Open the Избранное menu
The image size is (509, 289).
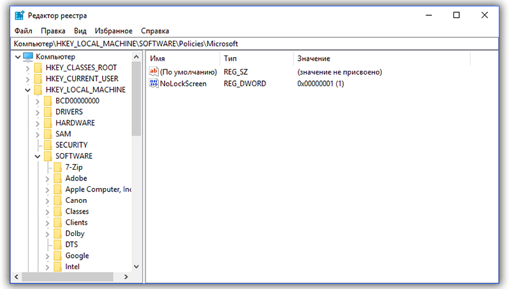point(114,31)
